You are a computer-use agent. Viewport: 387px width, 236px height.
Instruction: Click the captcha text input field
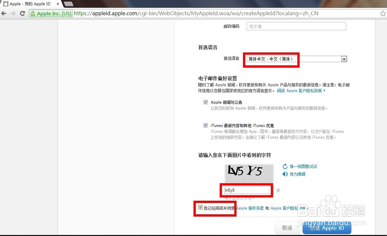point(248,190)
